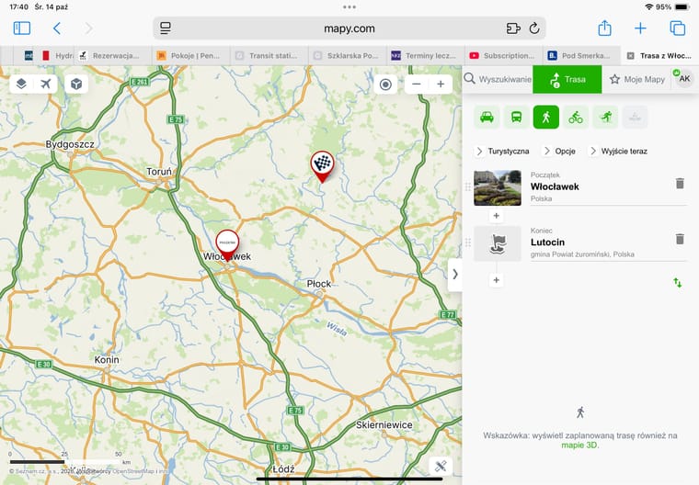Switch to the Pokoje | Pen... tab
The image size is (699, 485).
tap(190, 56)
